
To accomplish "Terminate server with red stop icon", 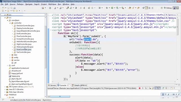I will (139, 88).
